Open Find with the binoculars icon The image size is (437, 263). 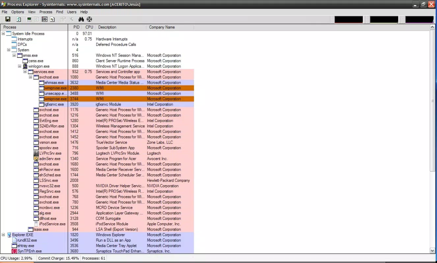pos(81,19)
